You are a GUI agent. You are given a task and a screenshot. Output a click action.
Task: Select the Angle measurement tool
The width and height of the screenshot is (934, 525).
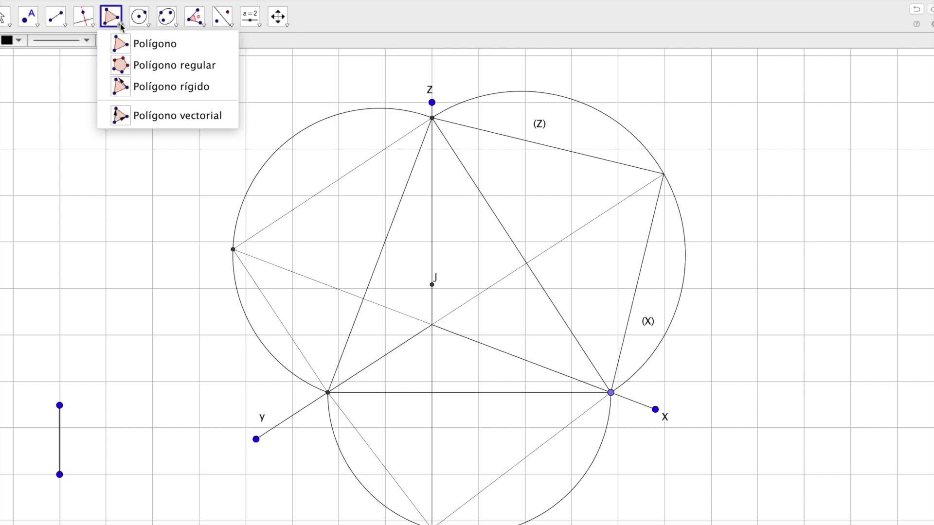pyautogui.click(x=195, y=17)
